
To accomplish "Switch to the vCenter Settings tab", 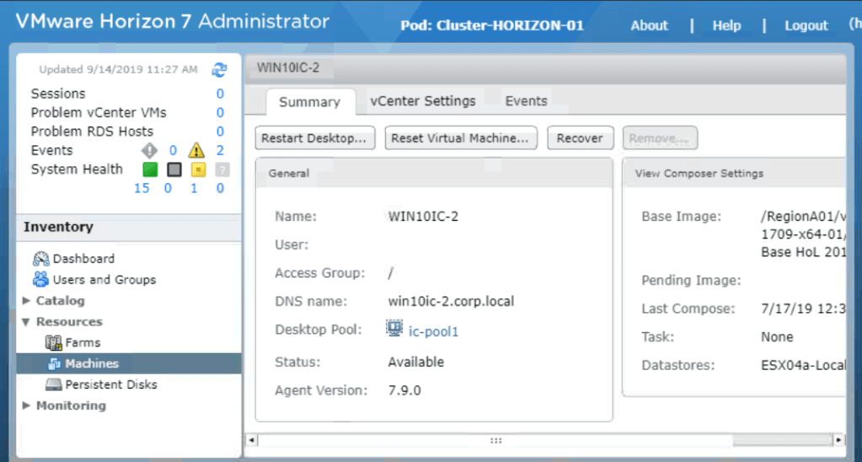I will [x=423, y=101].
